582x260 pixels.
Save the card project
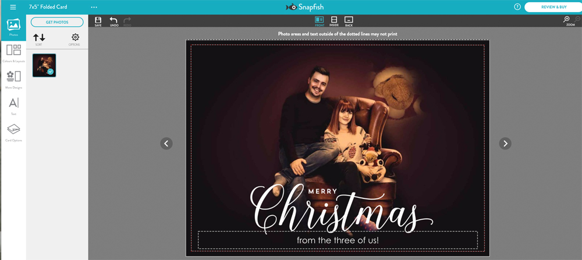(x=98, y=21)
